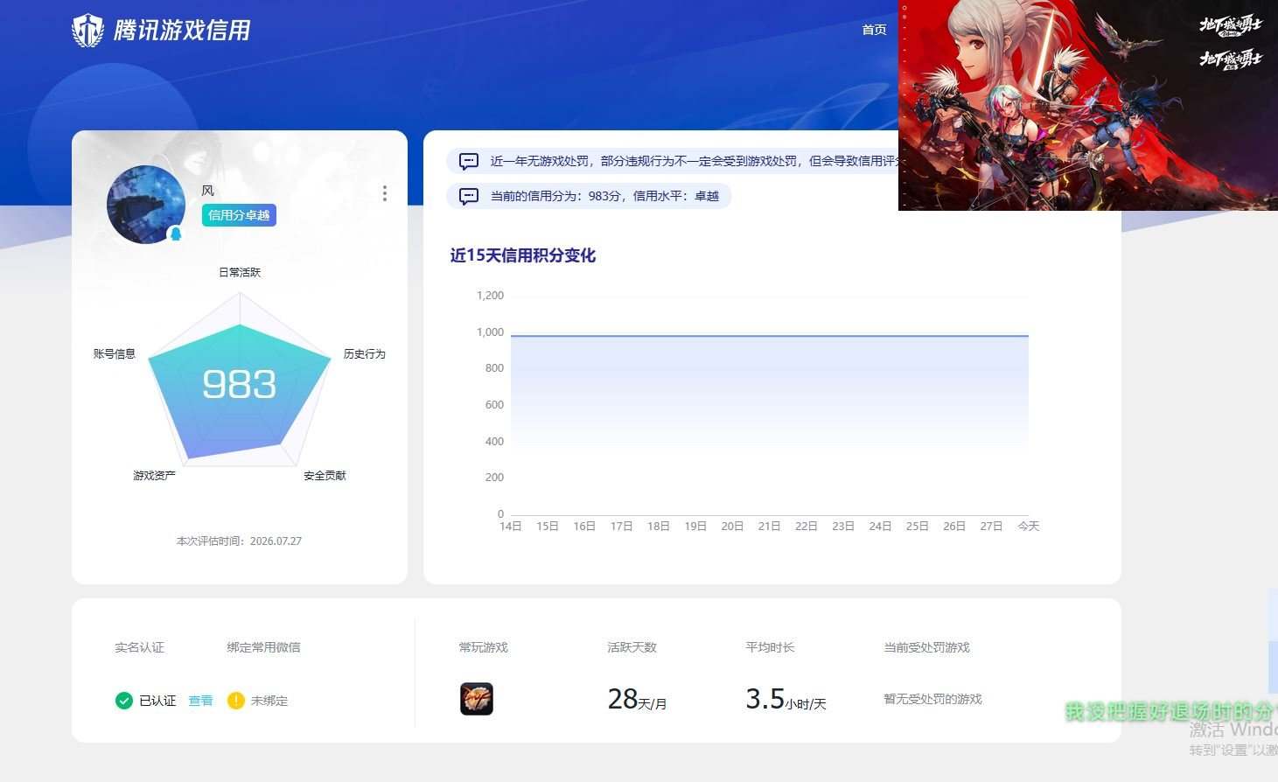This screenshot has width=1278, height=782.
Task: Click the 3.5小时/天 average duration value
Action: (x=786, y=699)
